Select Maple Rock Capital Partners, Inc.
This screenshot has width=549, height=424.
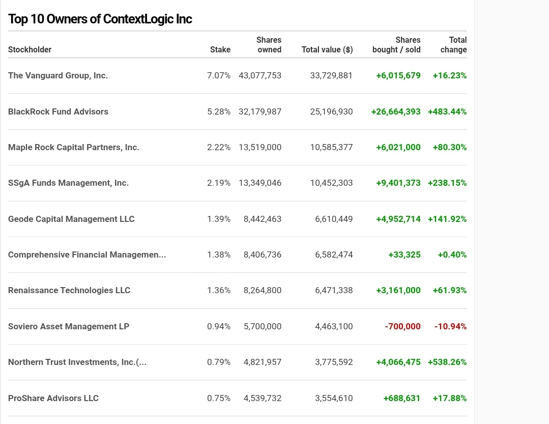click(73, 147)
